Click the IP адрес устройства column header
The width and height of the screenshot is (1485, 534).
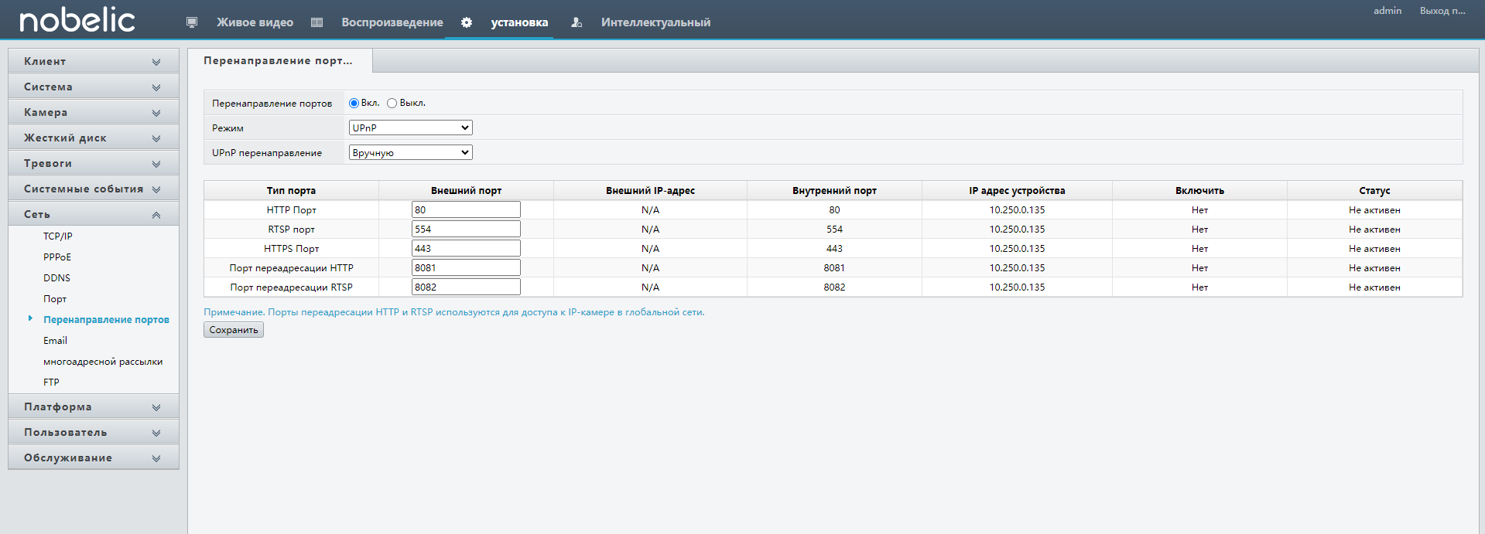point(1017,191)
